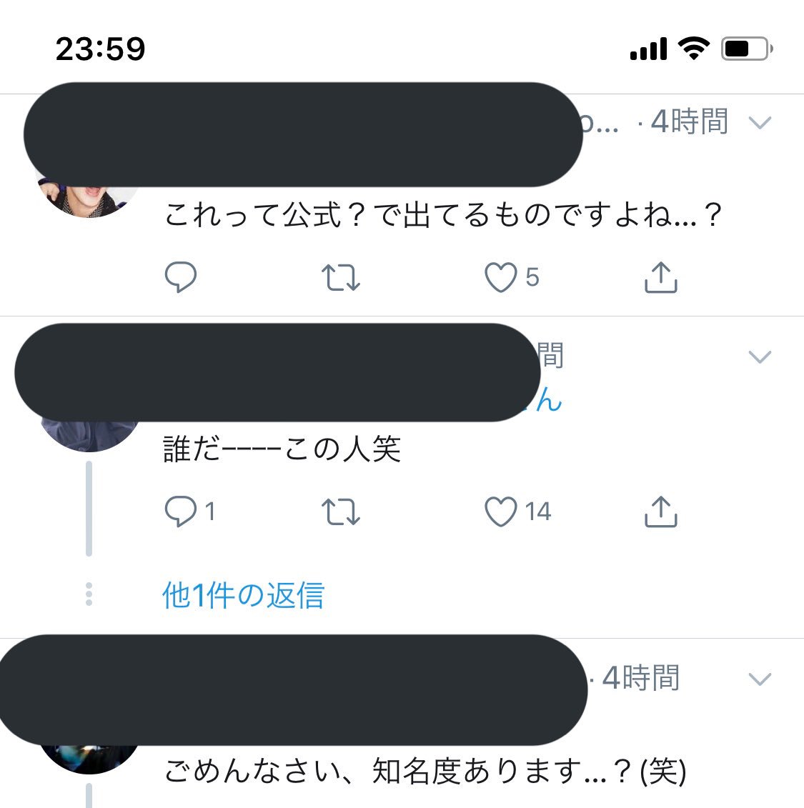Reply to the 公式 question tweet
Image resolution: width=804 pixels, height=808 pixels.
180,277
